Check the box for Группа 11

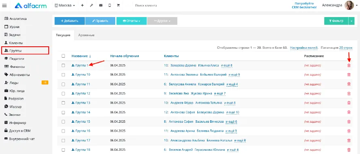(x=63, y=84)
